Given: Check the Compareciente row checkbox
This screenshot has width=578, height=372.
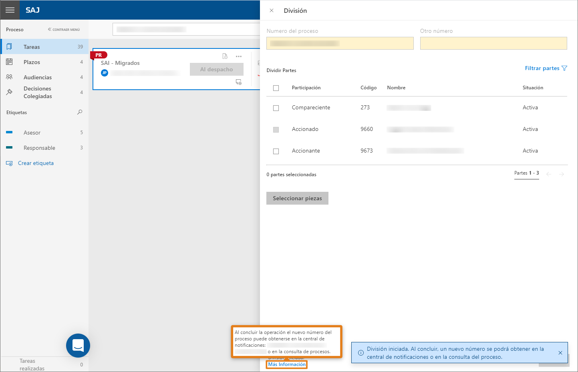Looking at the screenshot, I should pos(276,108).
